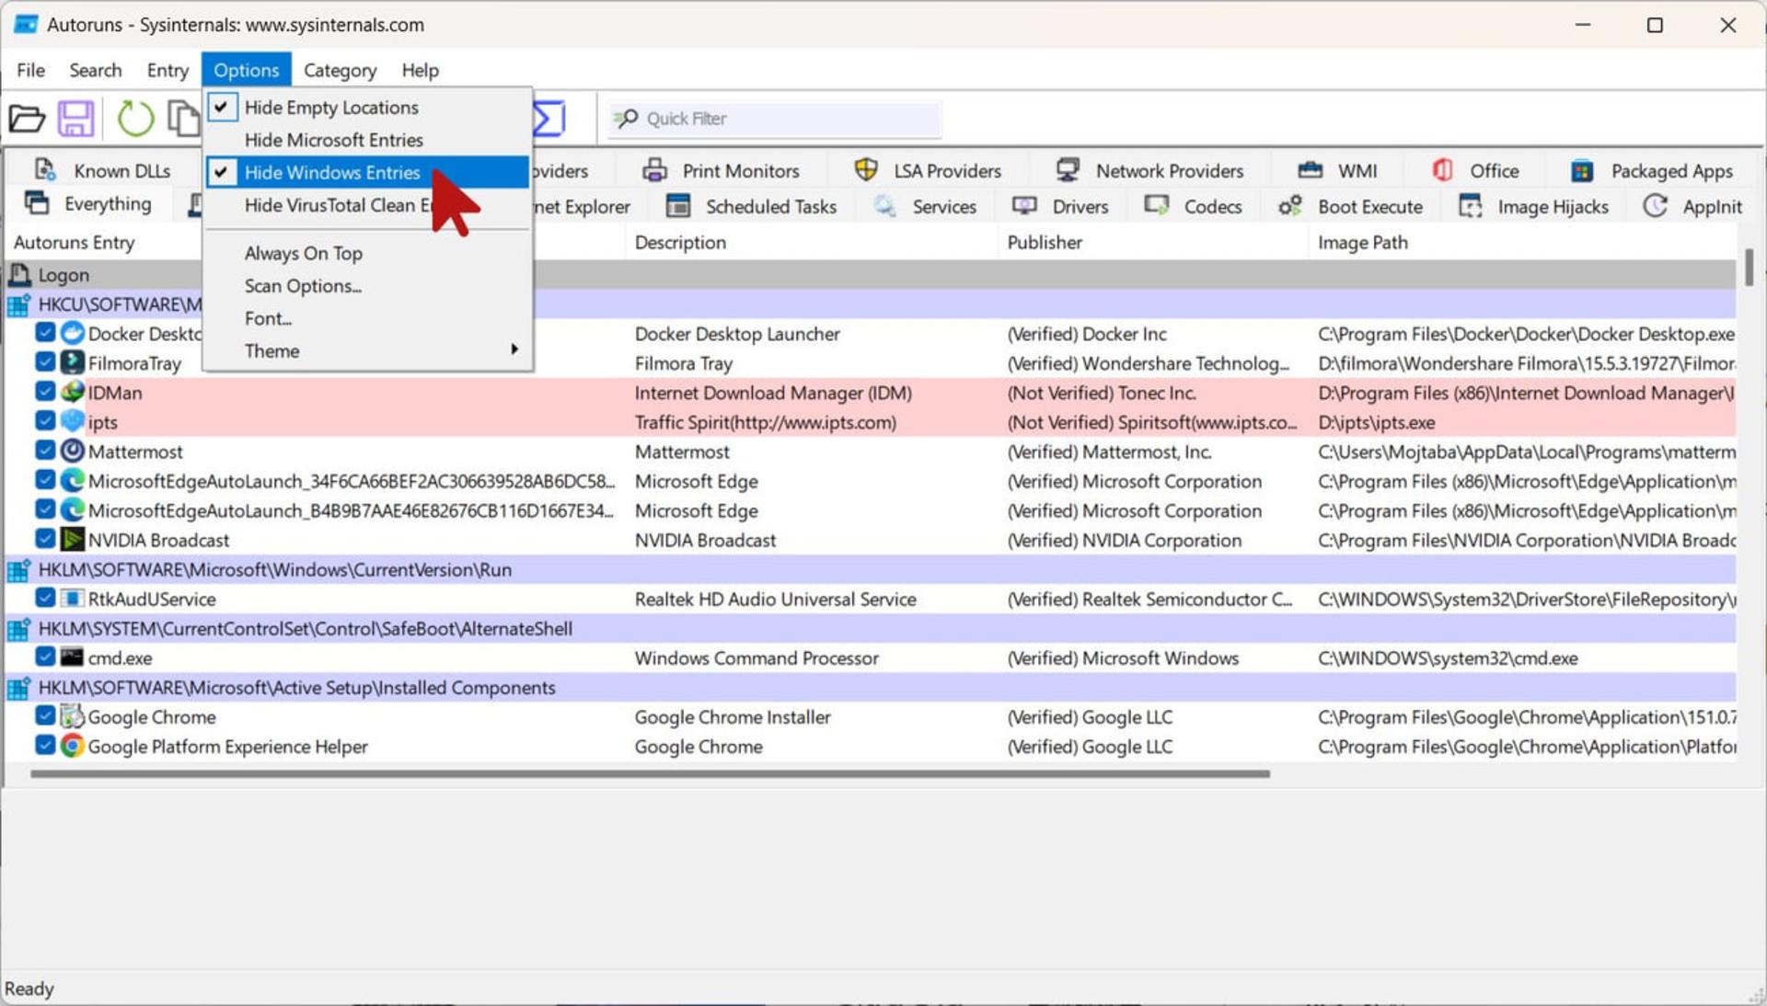The height and width of the screenshot is (1006, 1767).
Task: Toggle Hide Empty Locations option
Action: (x=367, y=108)
